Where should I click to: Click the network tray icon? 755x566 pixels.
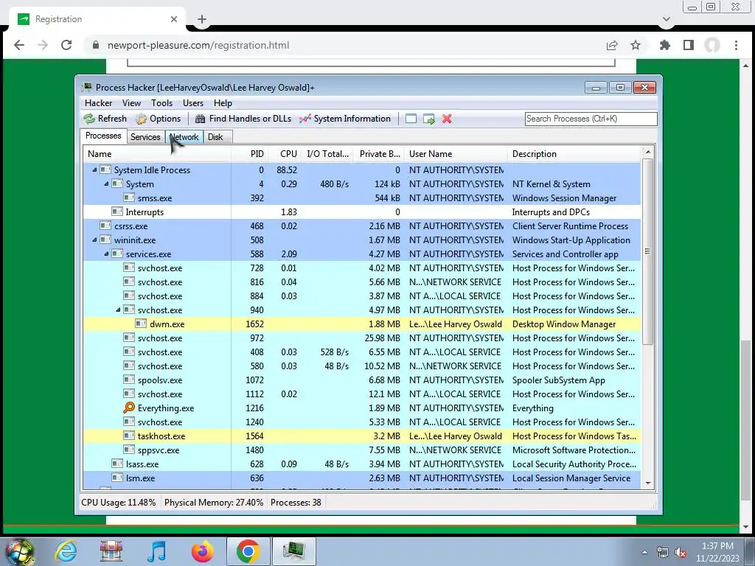(x=663, y=553)
